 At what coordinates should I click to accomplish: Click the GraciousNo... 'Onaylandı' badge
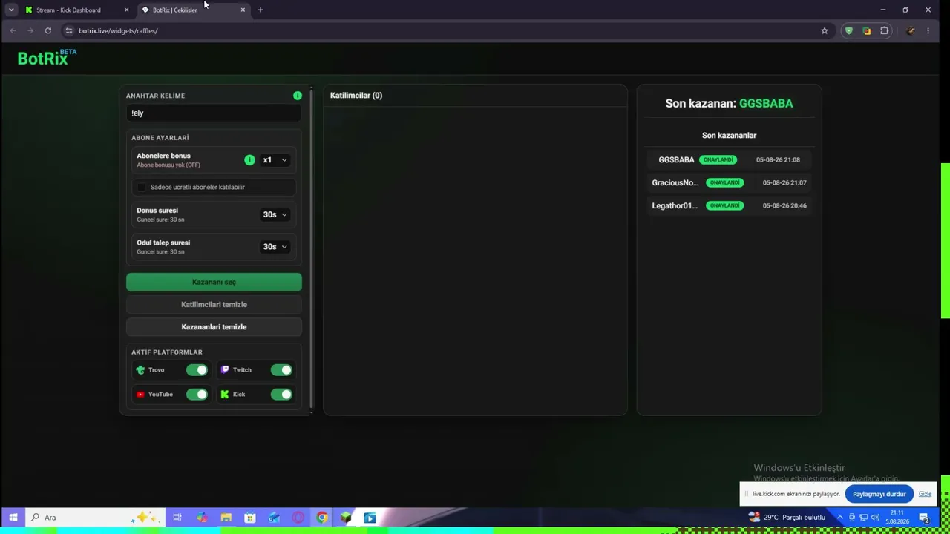pyautogui.click(x=724, y=182)
